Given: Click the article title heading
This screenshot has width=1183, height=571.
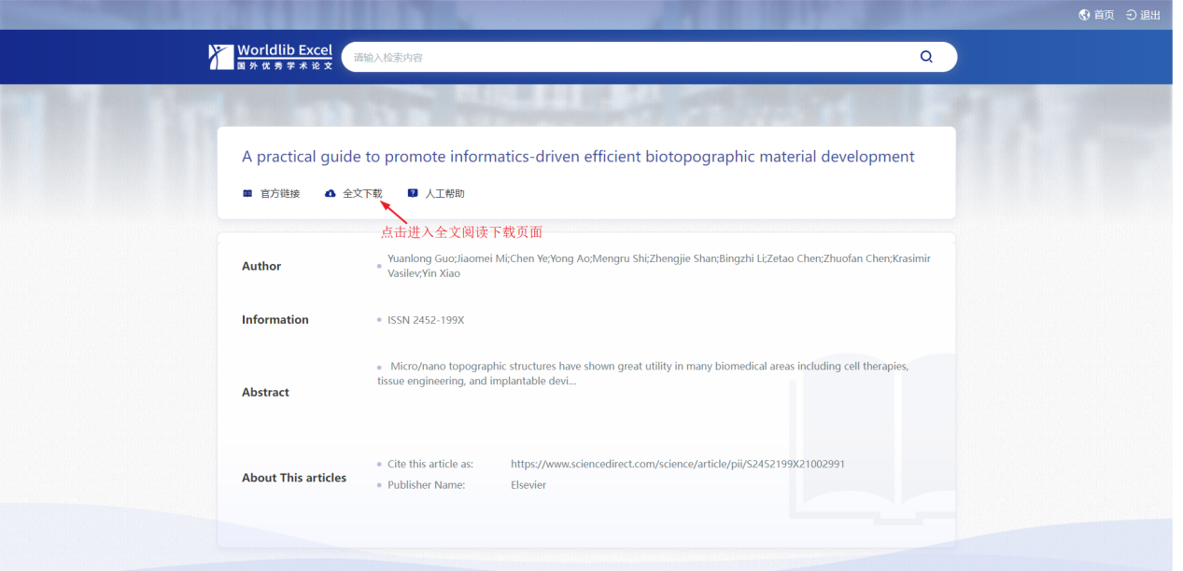Looking at the screenshot, I should [578, 157].
